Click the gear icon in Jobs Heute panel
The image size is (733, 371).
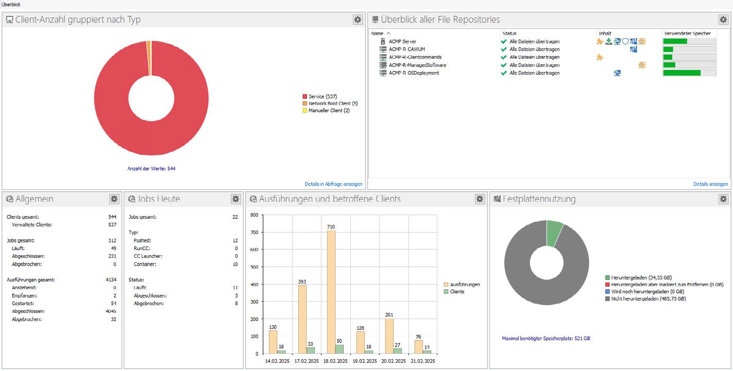pos(236,199)
